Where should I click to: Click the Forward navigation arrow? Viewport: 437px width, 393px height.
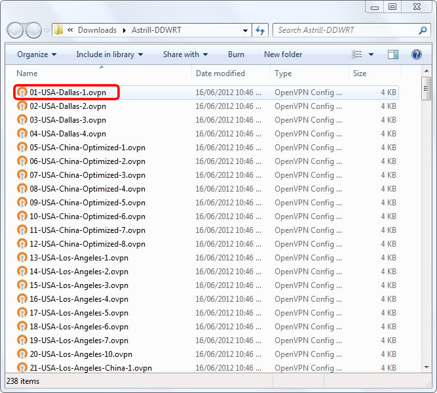pos(33,30)
